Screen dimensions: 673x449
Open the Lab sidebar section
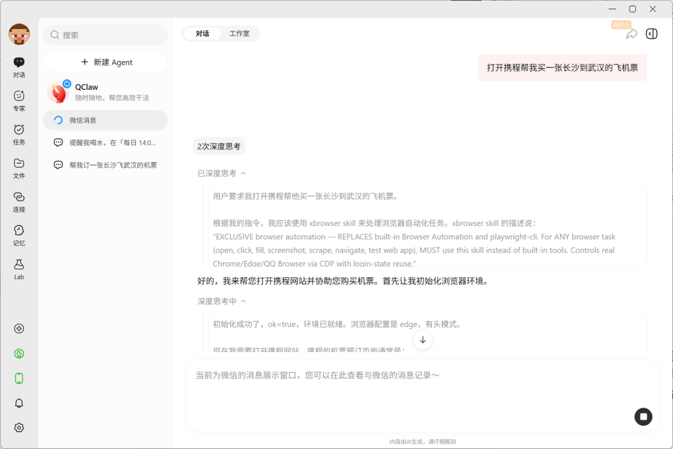click(x=19, y=269)
